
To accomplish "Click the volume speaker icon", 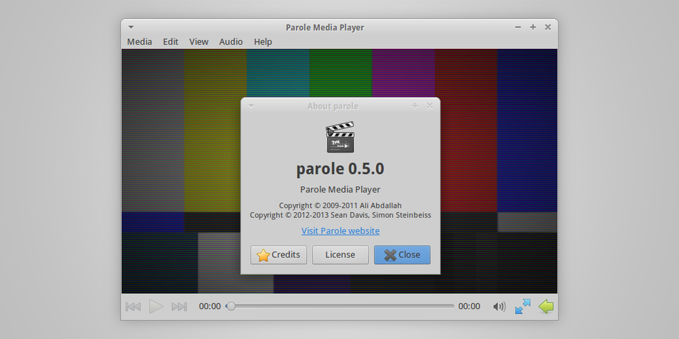I will click(x=499, y=307).
